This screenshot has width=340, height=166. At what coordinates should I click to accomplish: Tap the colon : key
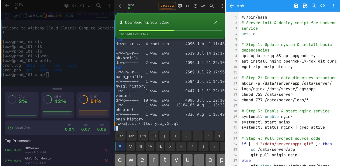pos(209,136)
